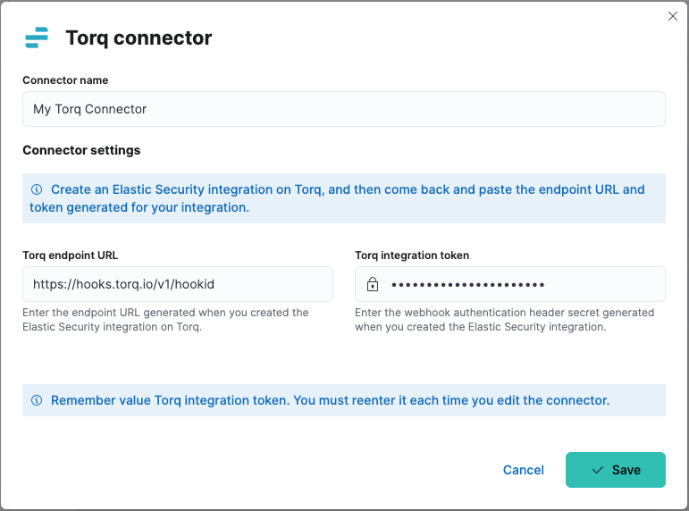This screenshot has height=511, width=689.
Task: Click the "Torq connector" dialog title
Action: click(x=139, y=38)
